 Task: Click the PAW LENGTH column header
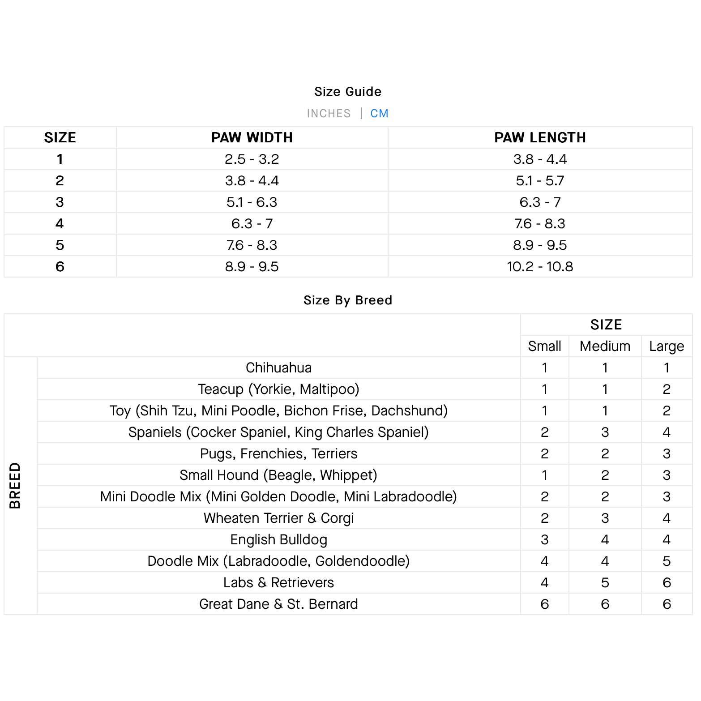click(540, 137)
